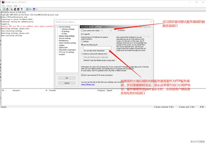
Task: Open Filetransfer compression settings page
Action: (x=68, y=50)
